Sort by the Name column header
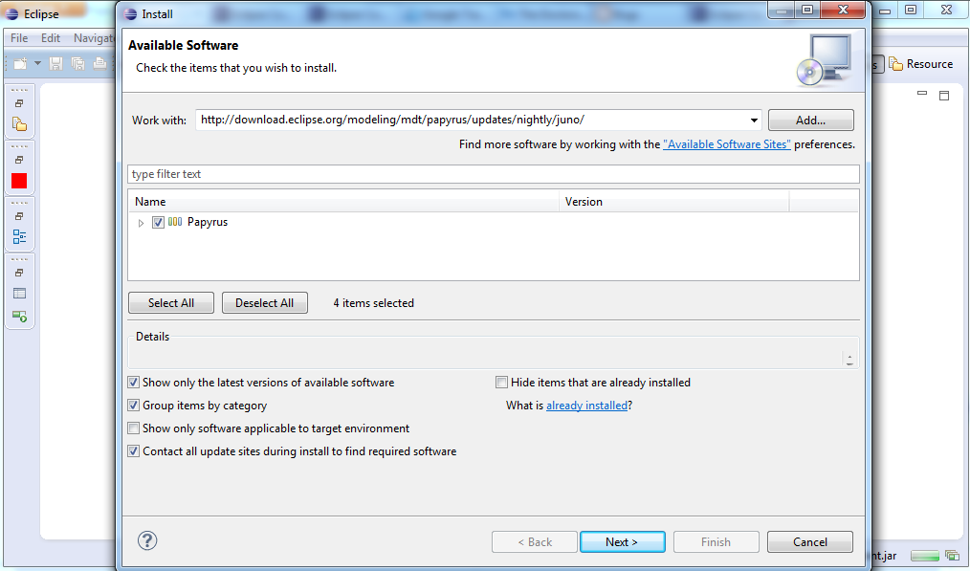 343,201
